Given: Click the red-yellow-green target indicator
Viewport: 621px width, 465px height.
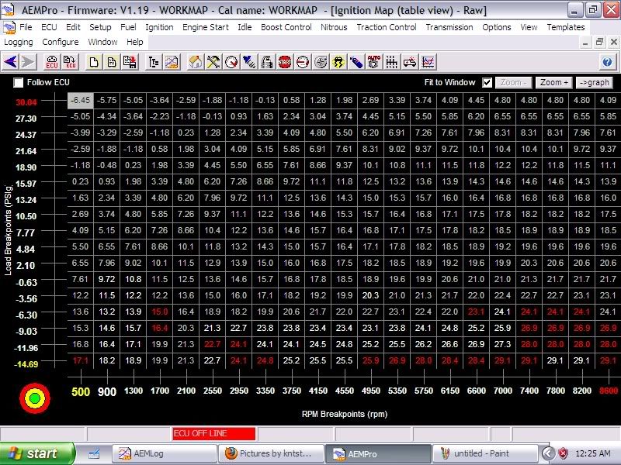Looking at the screenshot, I should point(35,398).
